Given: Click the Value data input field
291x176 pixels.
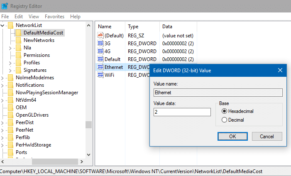Looking at the screenshot, I should [182, 112].
